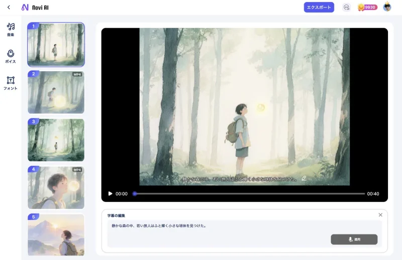Open the ボイス voice panel
Viewport: 402px width, 260px height.
coord(11,56)
